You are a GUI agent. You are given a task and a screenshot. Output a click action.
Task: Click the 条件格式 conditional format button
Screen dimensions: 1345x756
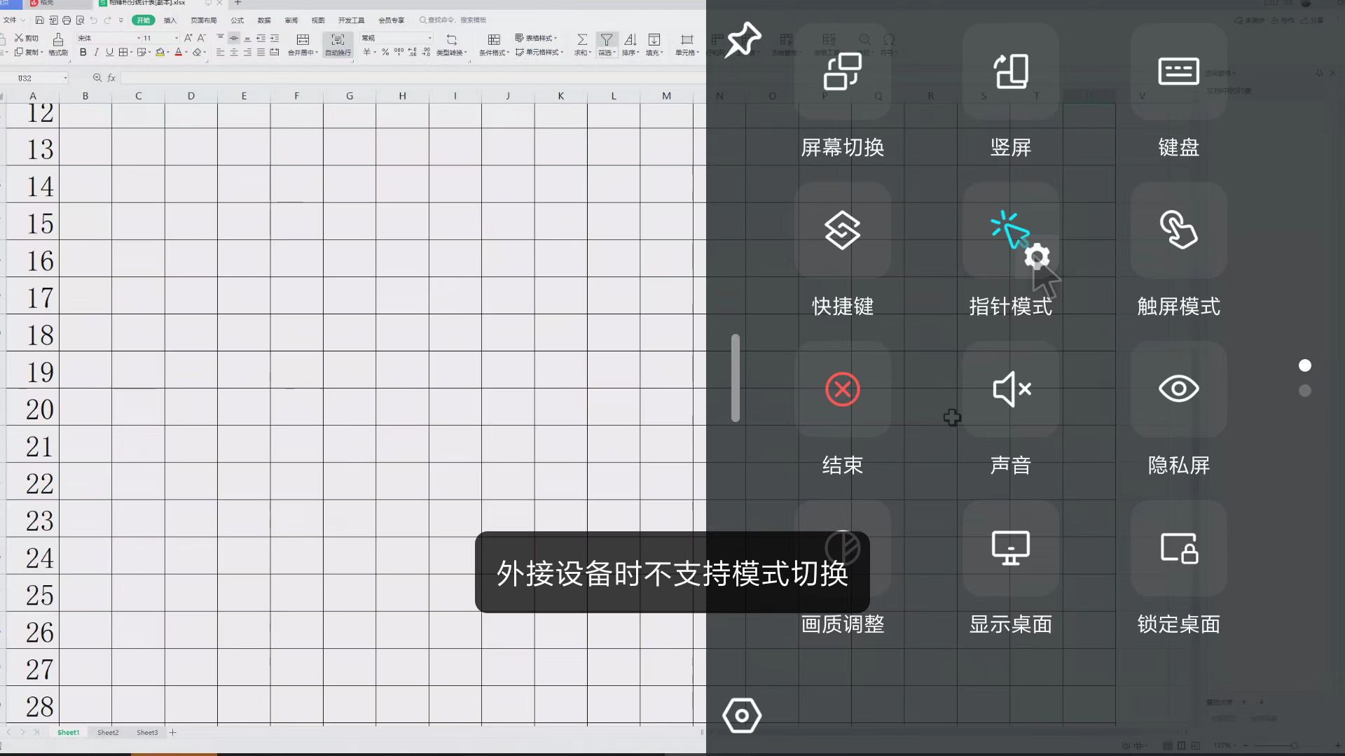494,45
